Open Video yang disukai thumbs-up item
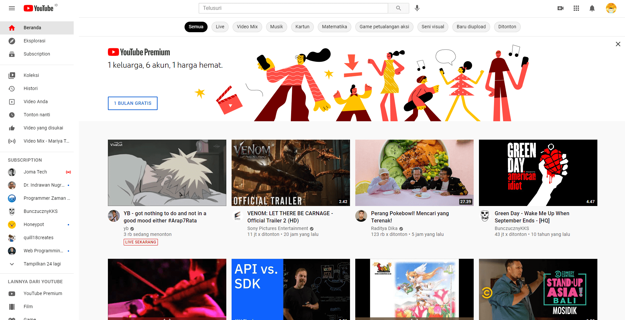The image size is (625, 320). pyautogui.click(x=37, y=128)
